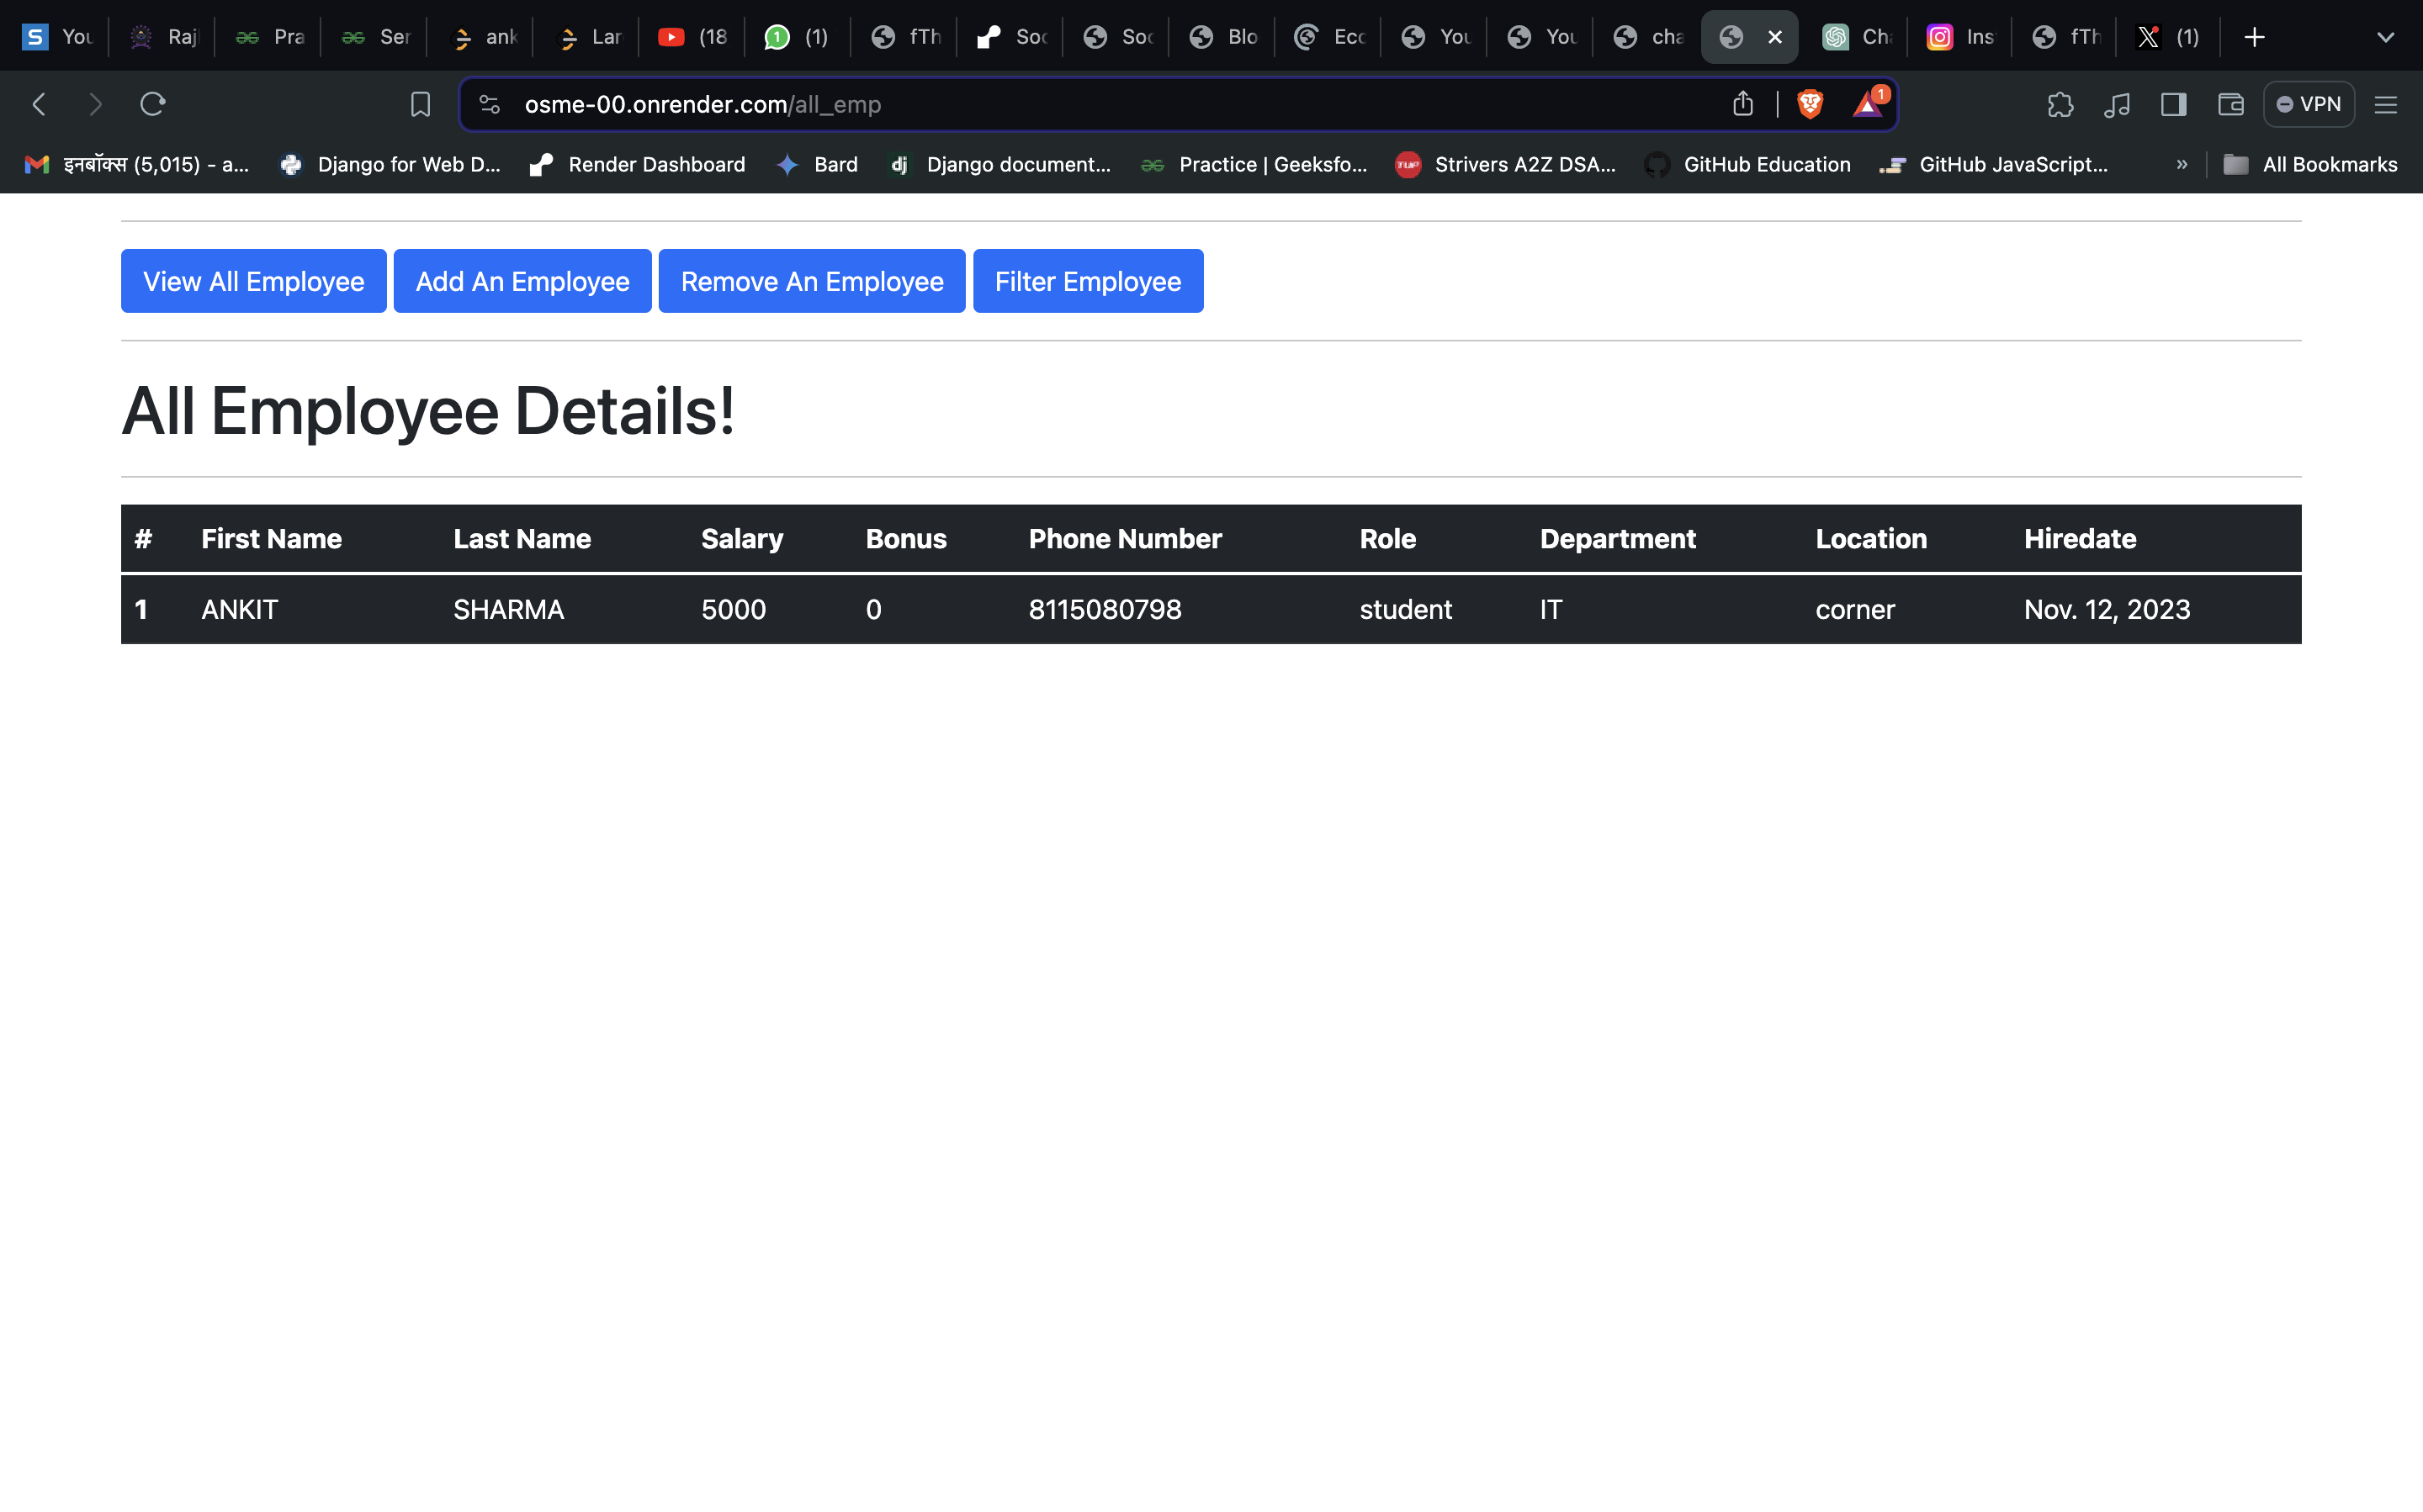Toggle the VPN button

tap(2308, 104)
